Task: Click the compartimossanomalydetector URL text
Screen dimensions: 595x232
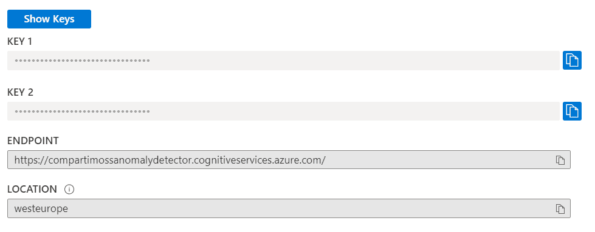Action: click(170, 160)
